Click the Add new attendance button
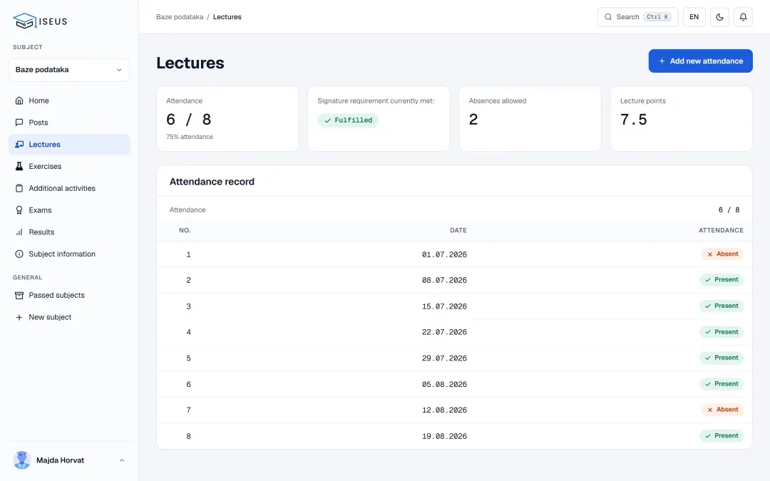Image resolution: width=770 pixels, height=481 pixels. [700, 61]
